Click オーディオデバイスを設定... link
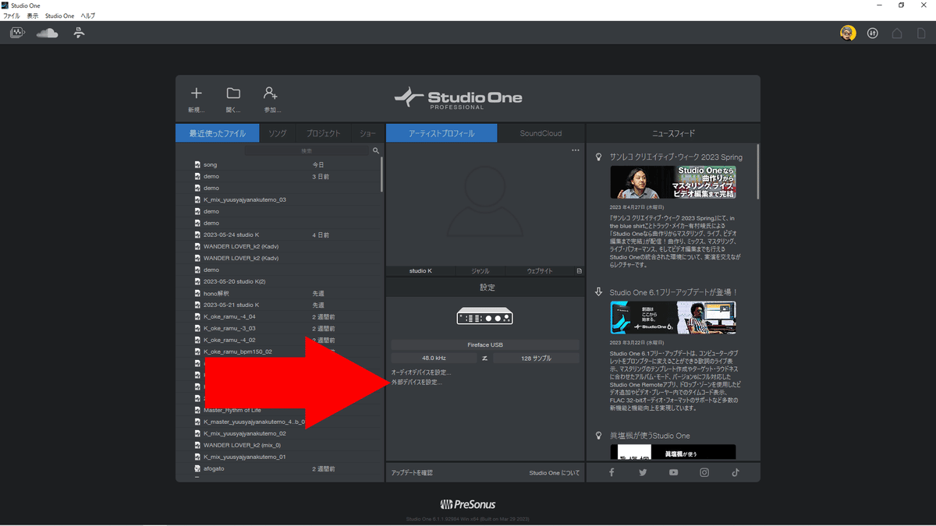Image resolution: width=936 pixels, height=526 pixels. click(421, 372)
